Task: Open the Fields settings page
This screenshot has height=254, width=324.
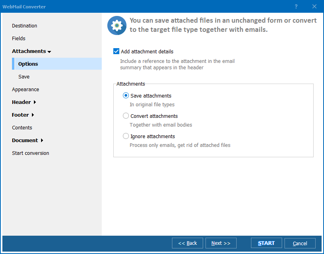Action: pyautogui.click(x=18, y=38)
